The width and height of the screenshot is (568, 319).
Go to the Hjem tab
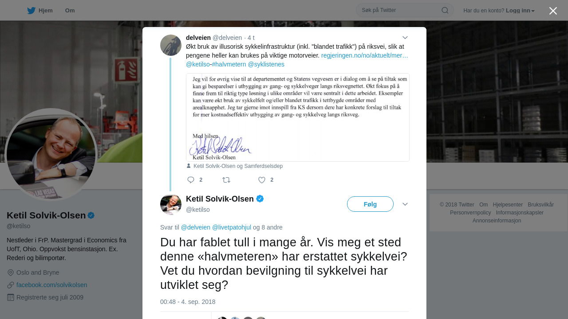click(x=39, y=11)
